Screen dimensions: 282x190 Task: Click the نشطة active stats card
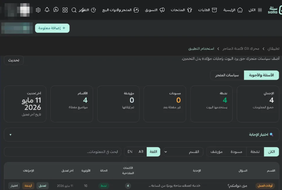pyautogui.click(x=211, y=104)
